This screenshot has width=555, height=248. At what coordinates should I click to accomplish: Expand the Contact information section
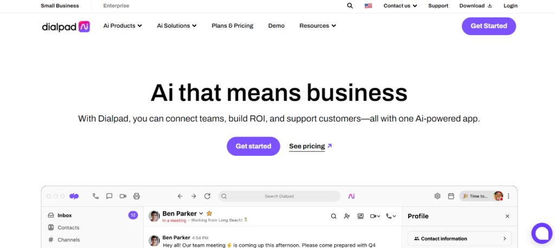pos(460,238)
